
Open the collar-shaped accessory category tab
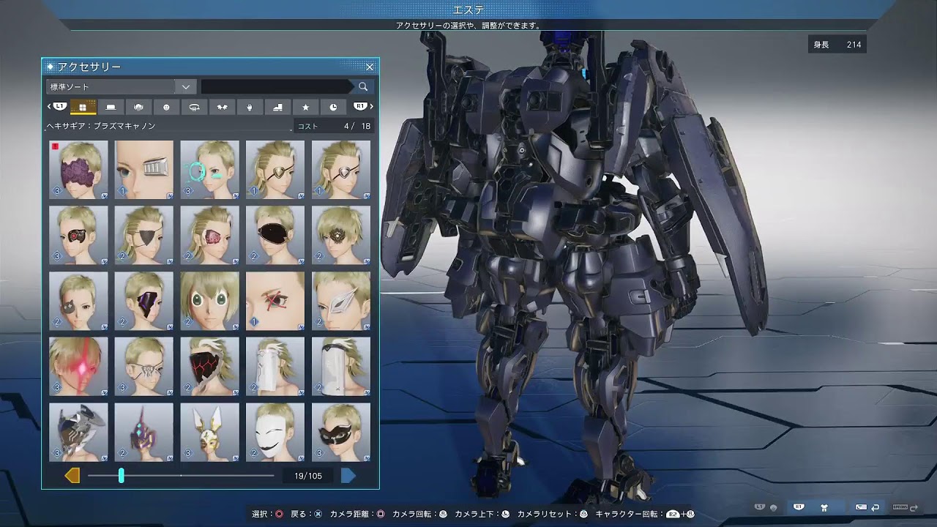coord(194,107)
